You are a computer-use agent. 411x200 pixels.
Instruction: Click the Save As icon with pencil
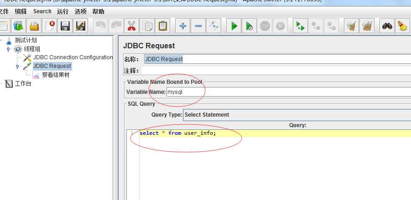80,26
